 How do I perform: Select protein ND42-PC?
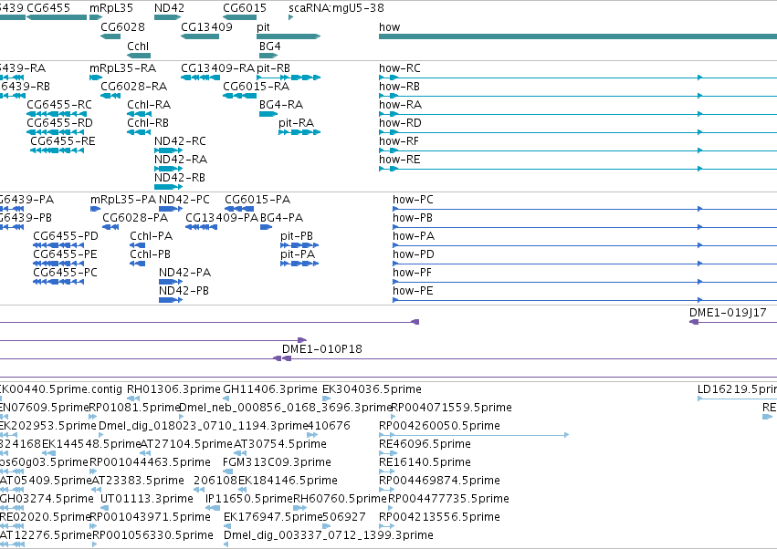(184, 200)
